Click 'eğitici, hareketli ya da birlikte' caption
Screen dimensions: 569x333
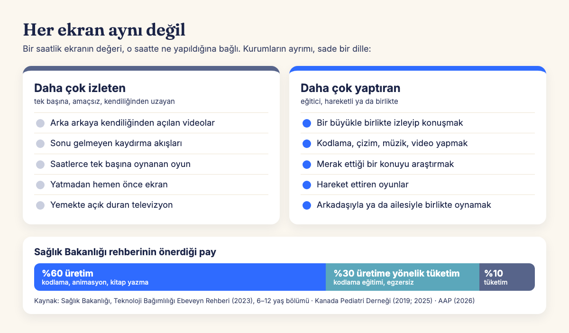(x=349, y=102)
